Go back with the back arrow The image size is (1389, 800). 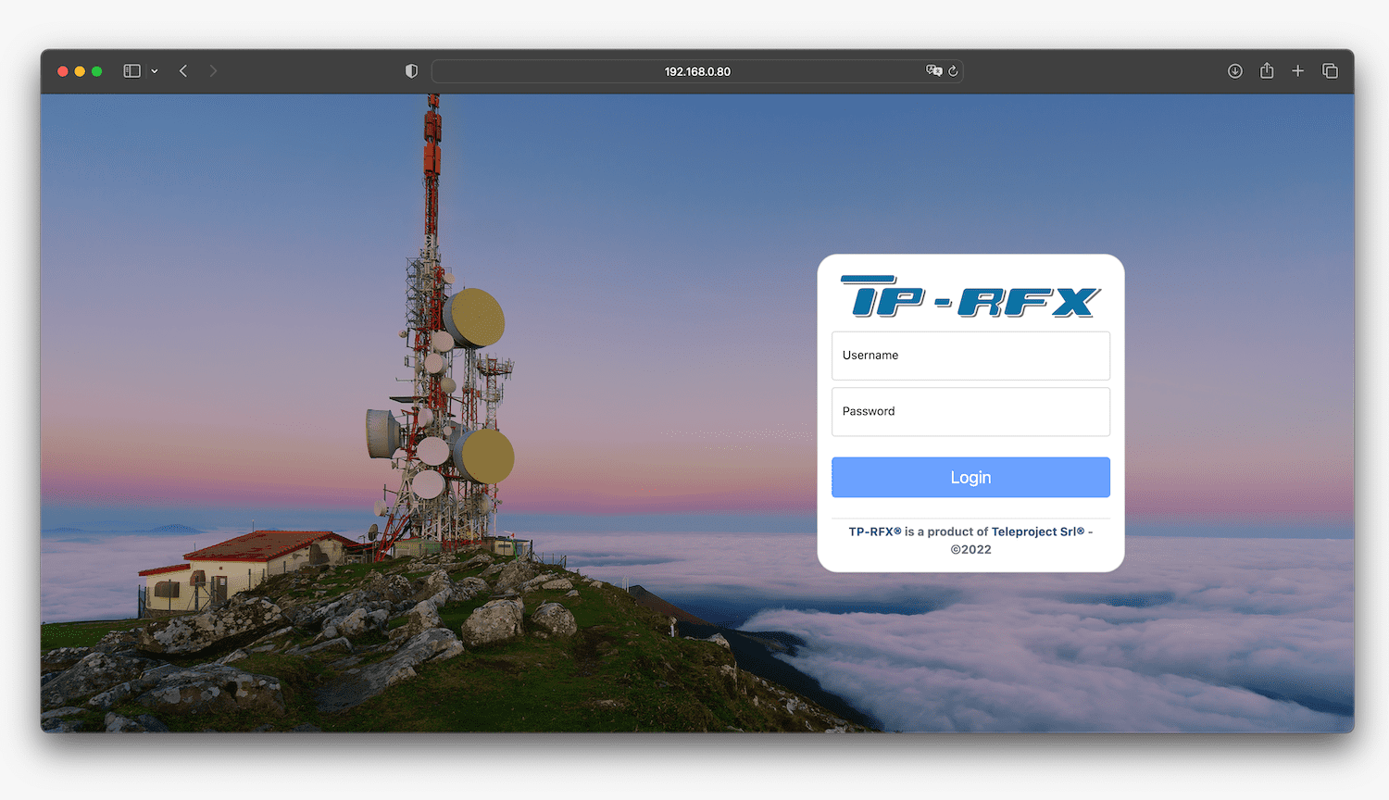(x=183, y=71)
